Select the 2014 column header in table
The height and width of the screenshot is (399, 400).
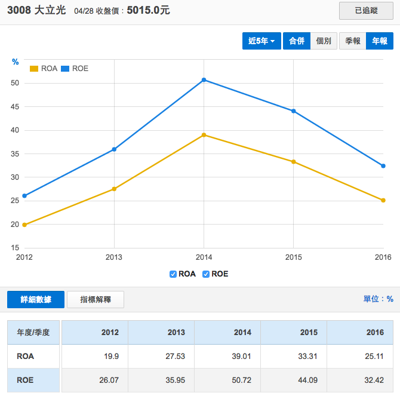click(x=227, y=333)
